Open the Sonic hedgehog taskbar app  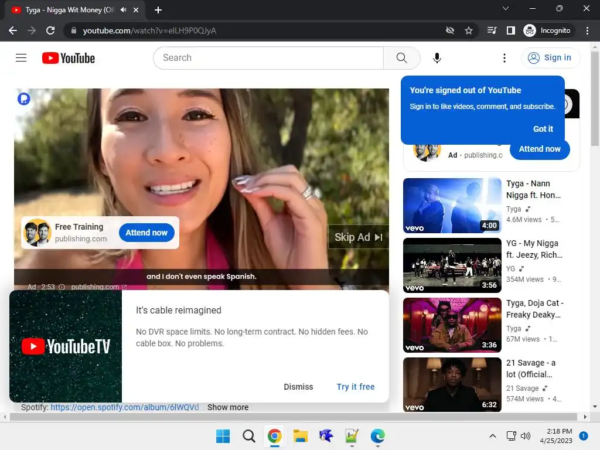pyautogui.click(x=326, y=436)
